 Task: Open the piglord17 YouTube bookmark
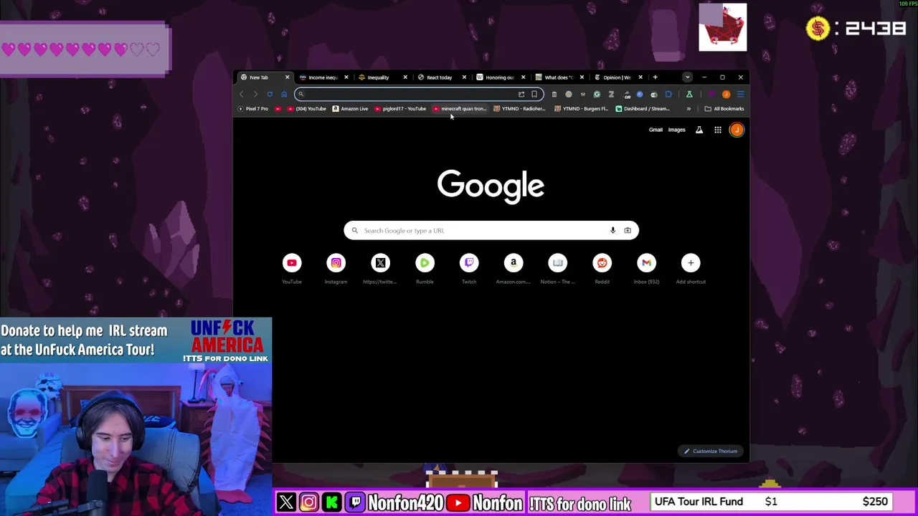400,109
